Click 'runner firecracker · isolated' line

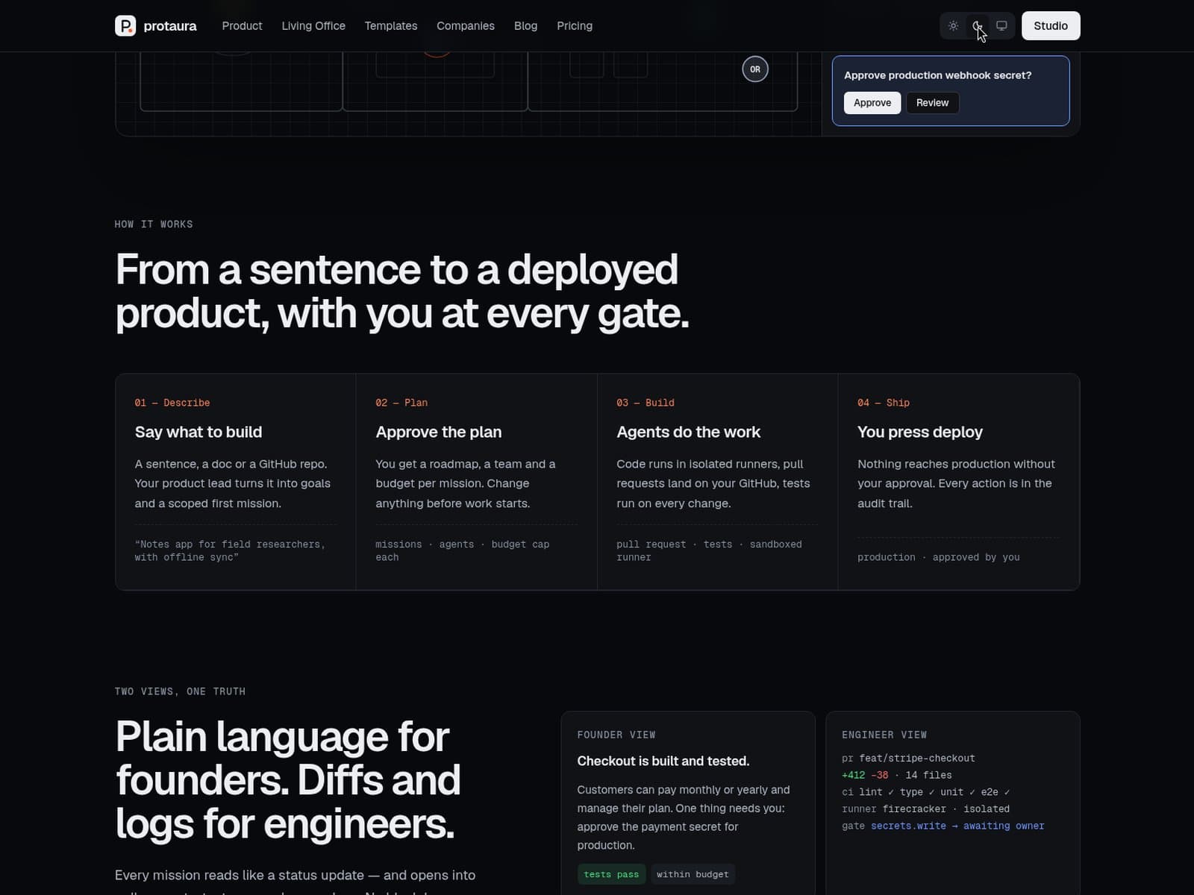click(x=925, y=809)
